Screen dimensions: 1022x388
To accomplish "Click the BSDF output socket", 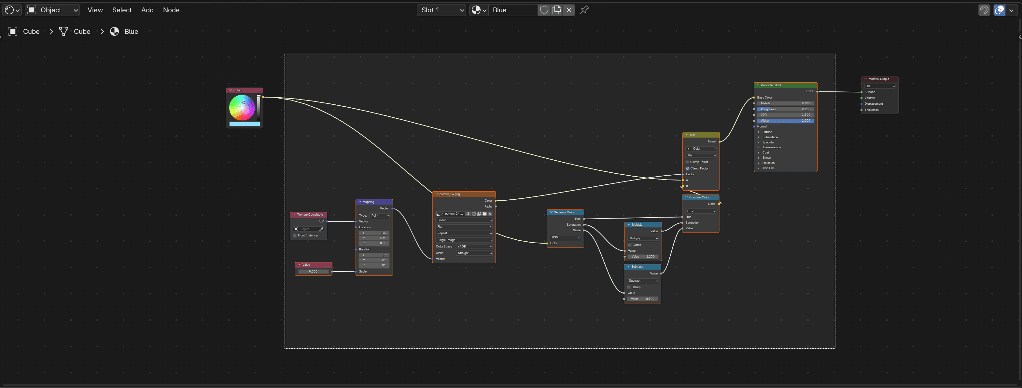I will tap(817, 91).
